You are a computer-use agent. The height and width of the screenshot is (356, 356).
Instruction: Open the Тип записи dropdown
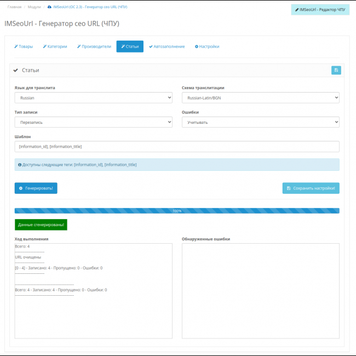click(x=93, y=122)
